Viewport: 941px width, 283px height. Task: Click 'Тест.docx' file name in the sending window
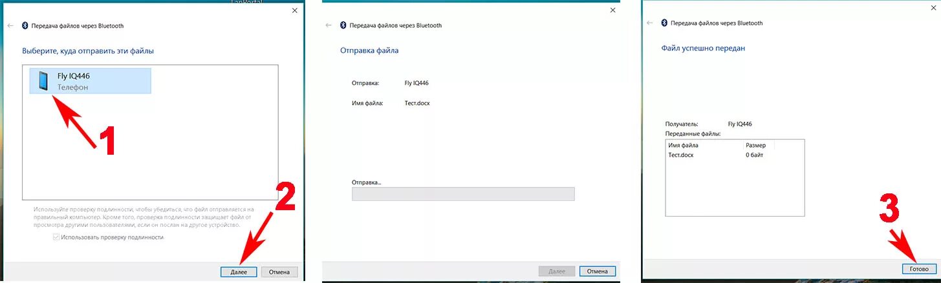coord(417,103)
